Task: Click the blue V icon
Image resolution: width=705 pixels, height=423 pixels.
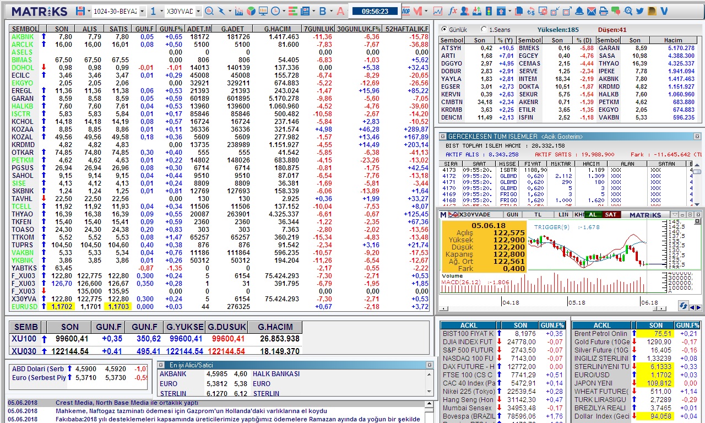Action: (x=664, y=11)
